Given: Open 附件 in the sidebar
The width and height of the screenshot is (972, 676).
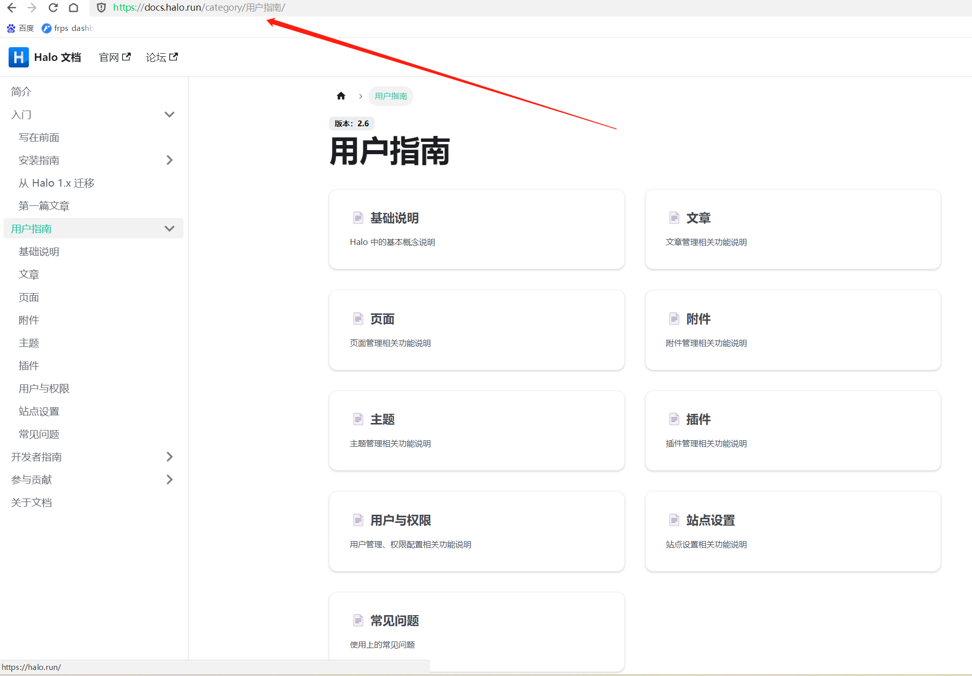Looking at the screenshot, I should click(29, 320).
